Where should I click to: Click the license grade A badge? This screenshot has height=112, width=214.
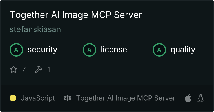89,50
